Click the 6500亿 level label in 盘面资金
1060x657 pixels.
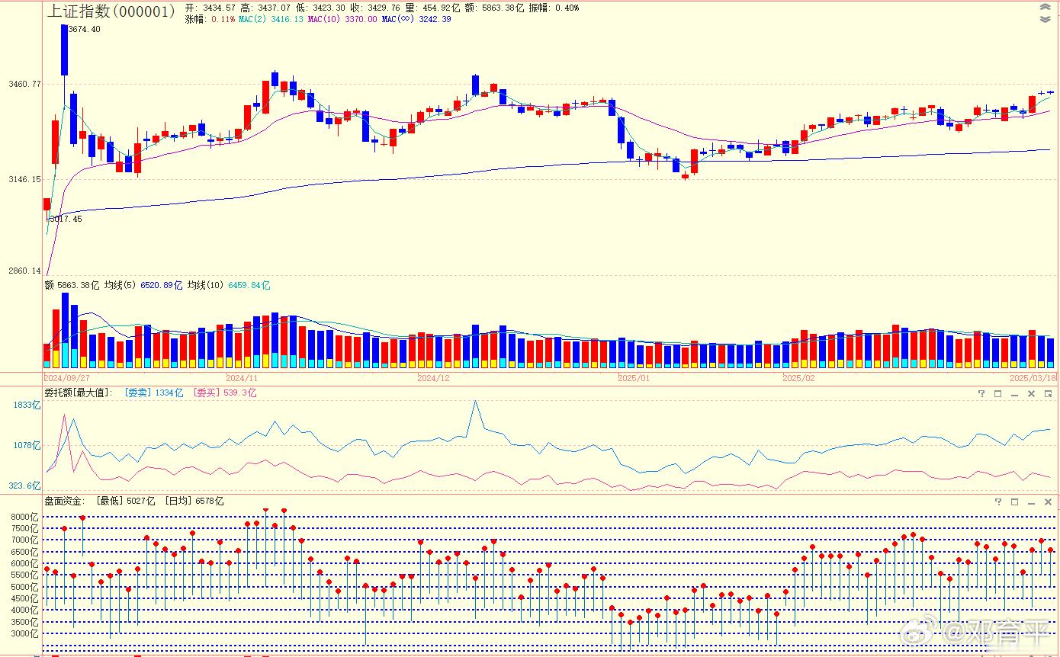pos(25,552)
